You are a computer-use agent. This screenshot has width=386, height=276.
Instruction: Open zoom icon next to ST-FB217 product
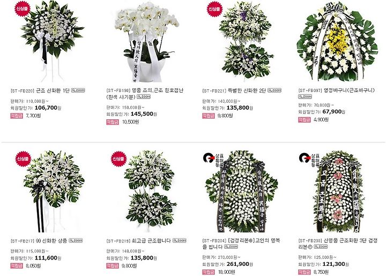tap(76, 240)
